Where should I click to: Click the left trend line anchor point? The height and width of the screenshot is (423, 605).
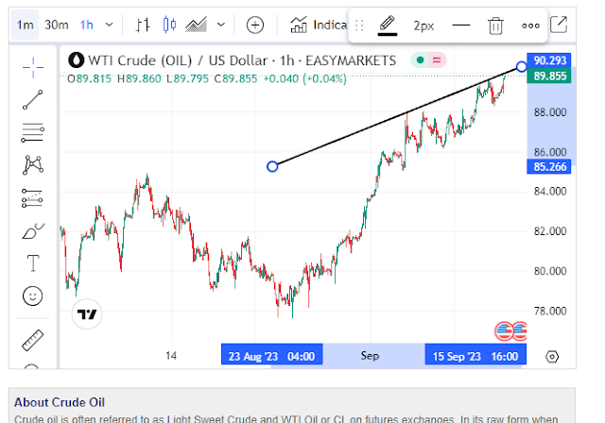272,166
